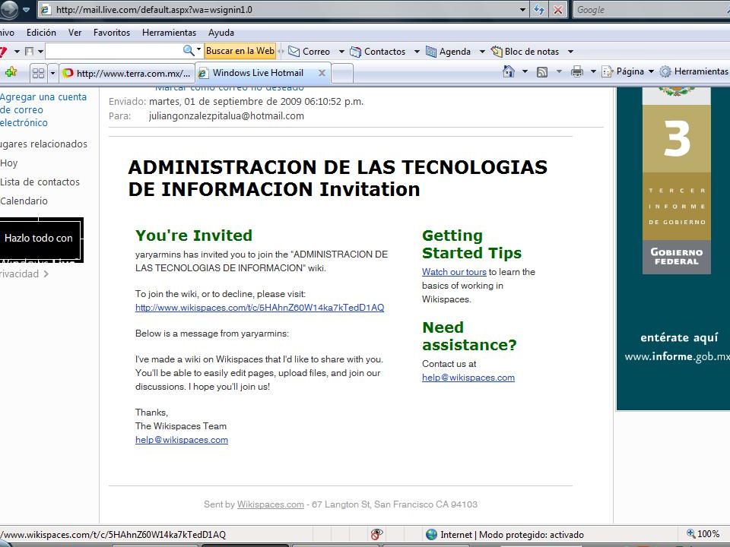
Task: Expand the Home icon dropdown arrow
Action: (525, 71)
